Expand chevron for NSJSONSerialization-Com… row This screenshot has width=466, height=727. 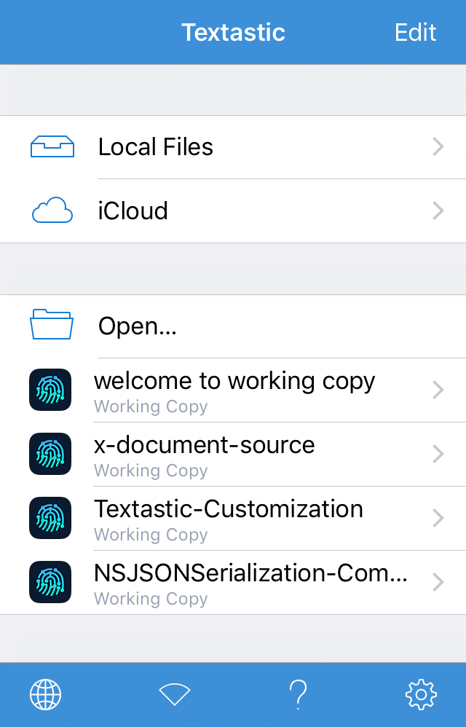[x=438, y=582]
